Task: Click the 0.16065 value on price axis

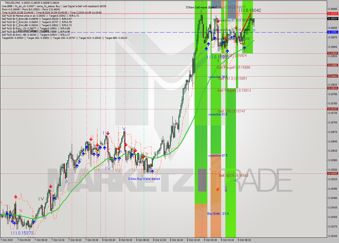Action: (333, 9)
